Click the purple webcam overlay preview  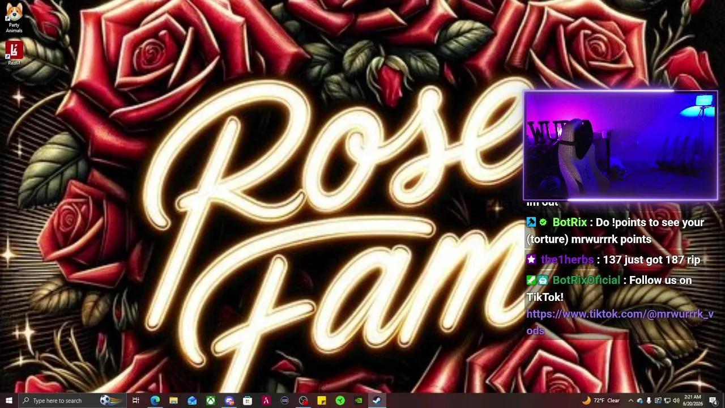point(621,146)
